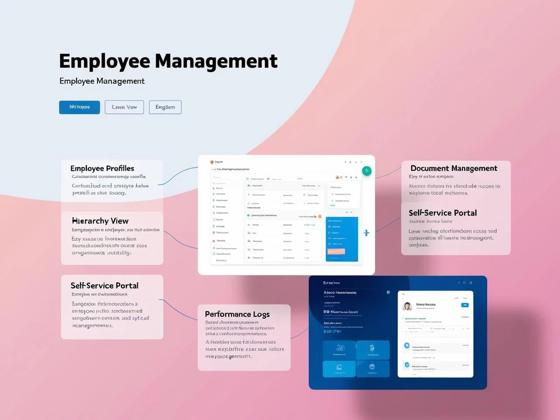Viewport: 560px width, 420px height.
Task: Click the salmon button in blue side panel
Action: pyautogui.click(x=336, y=251)
